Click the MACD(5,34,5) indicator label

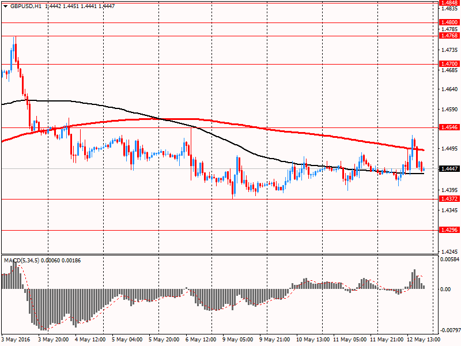[x=21, y=261]
